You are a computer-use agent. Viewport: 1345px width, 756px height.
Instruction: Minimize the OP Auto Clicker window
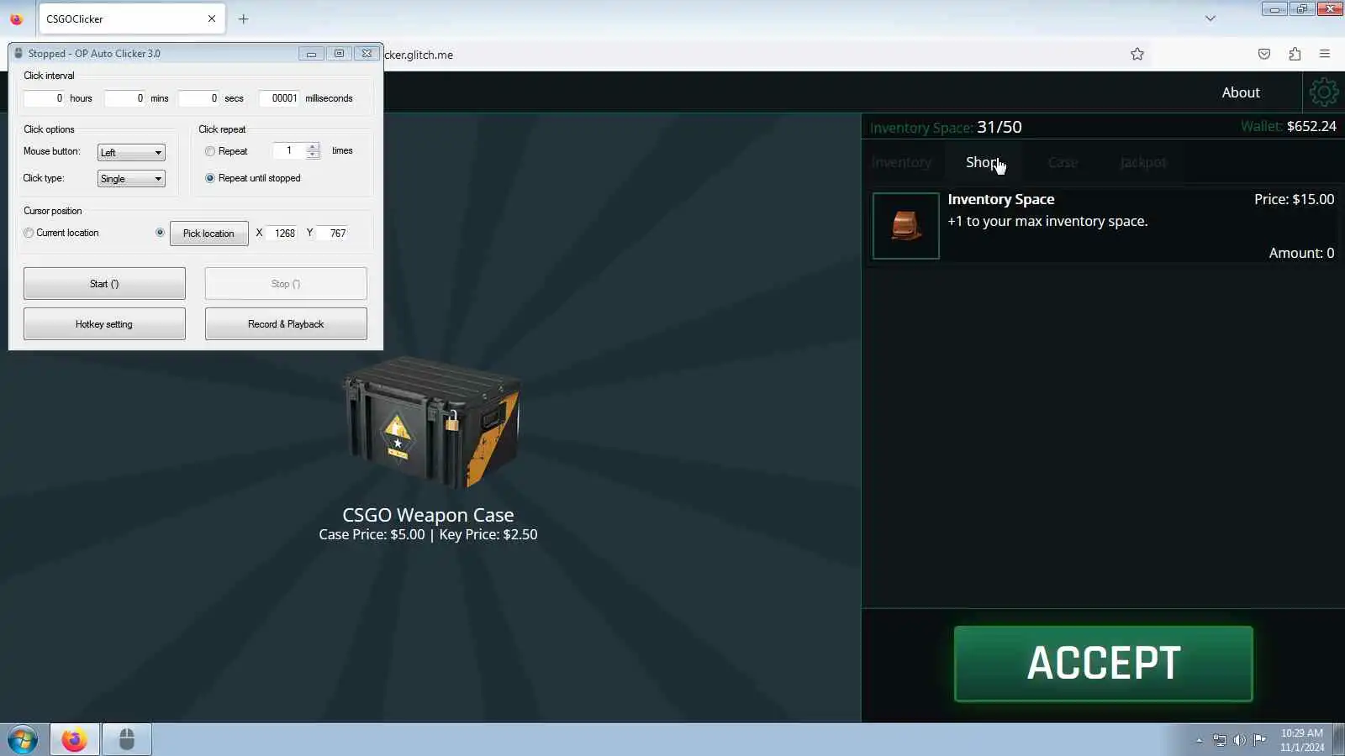click(x=311, y=54)
